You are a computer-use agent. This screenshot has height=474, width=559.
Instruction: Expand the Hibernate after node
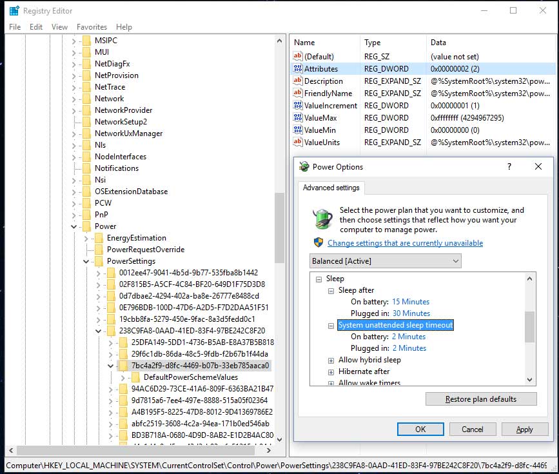tap(331, 372)
